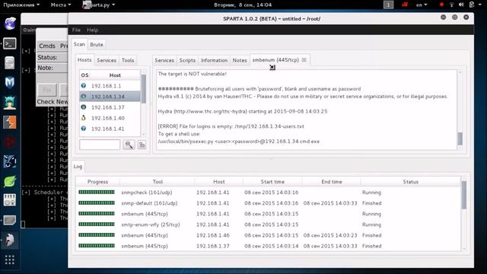487x274 pixels.
Task: Open the green leaf application icon
Action: 10,181
